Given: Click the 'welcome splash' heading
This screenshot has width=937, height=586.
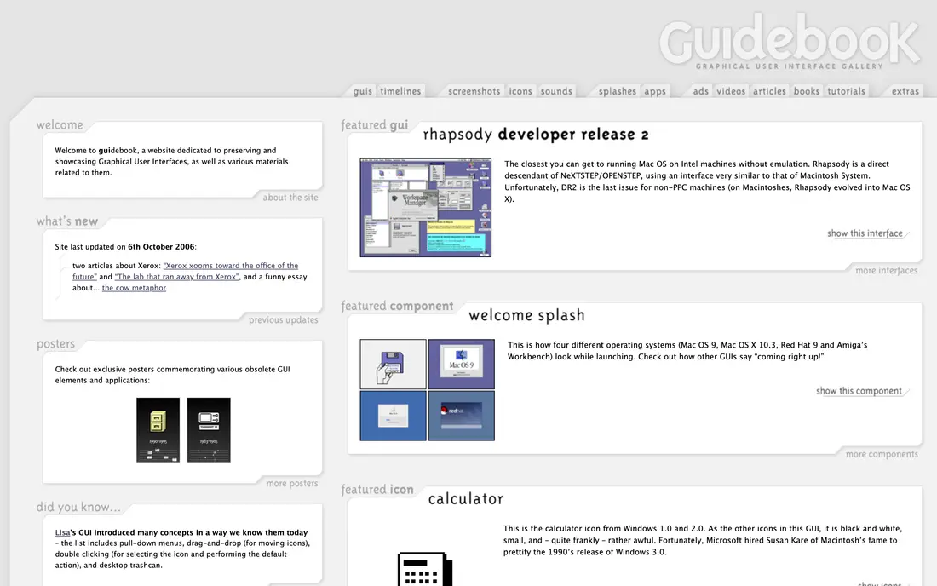Looking at the screenshot, I should click(x=526, y=315).
